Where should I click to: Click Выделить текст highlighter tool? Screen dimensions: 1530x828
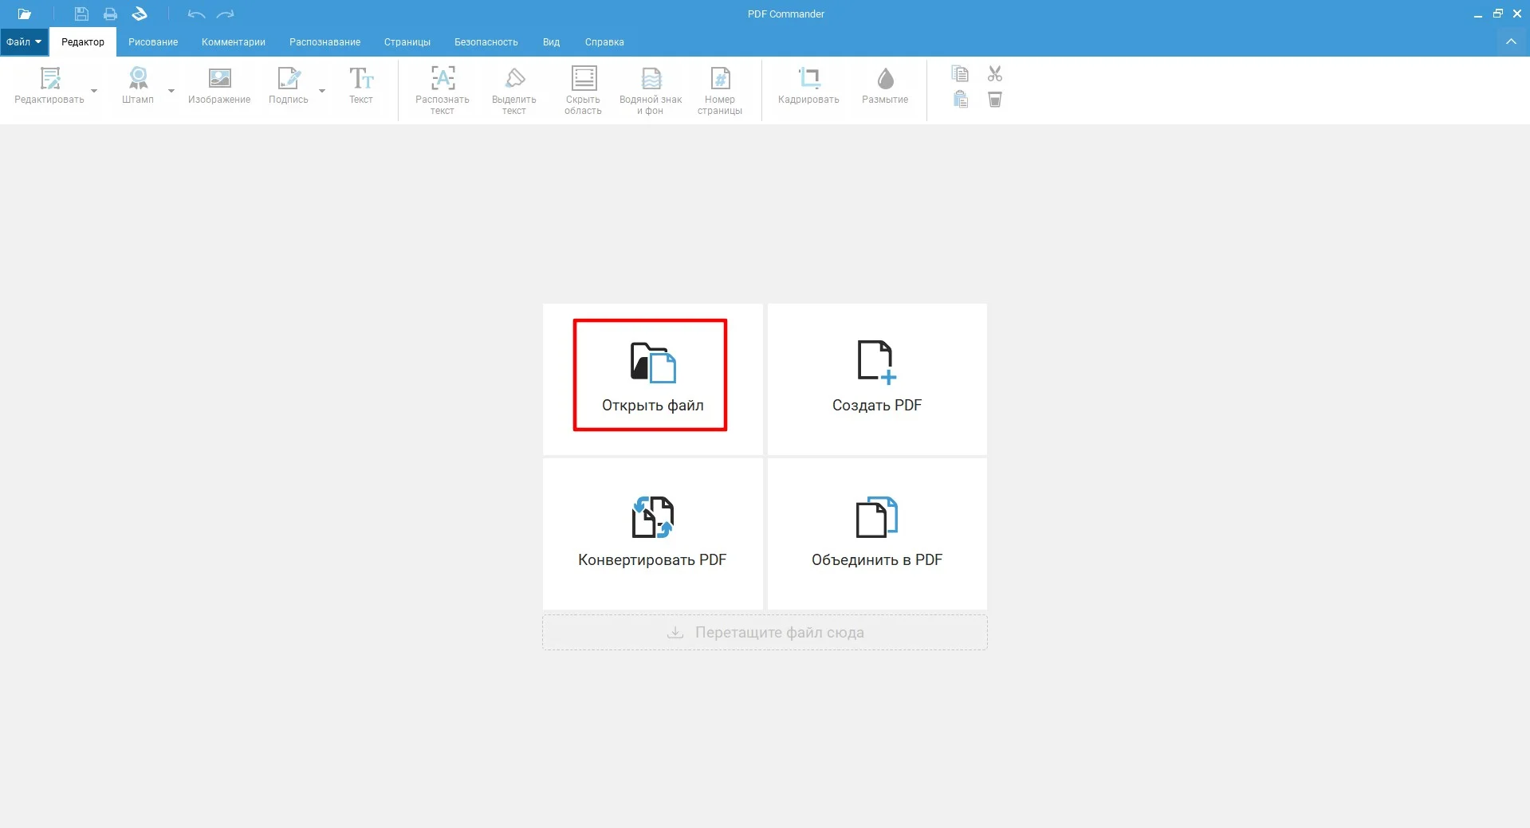pyautogui.click(x=514, y=90)
